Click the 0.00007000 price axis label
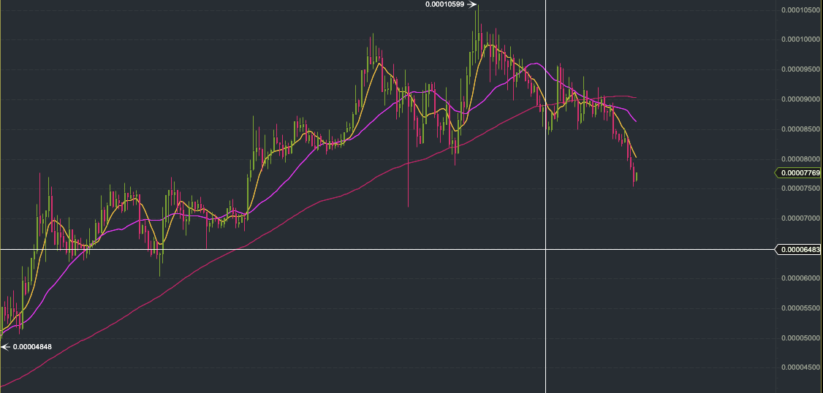Image resolution: width=823 pixels, height=393 pixels. point(800,218)
